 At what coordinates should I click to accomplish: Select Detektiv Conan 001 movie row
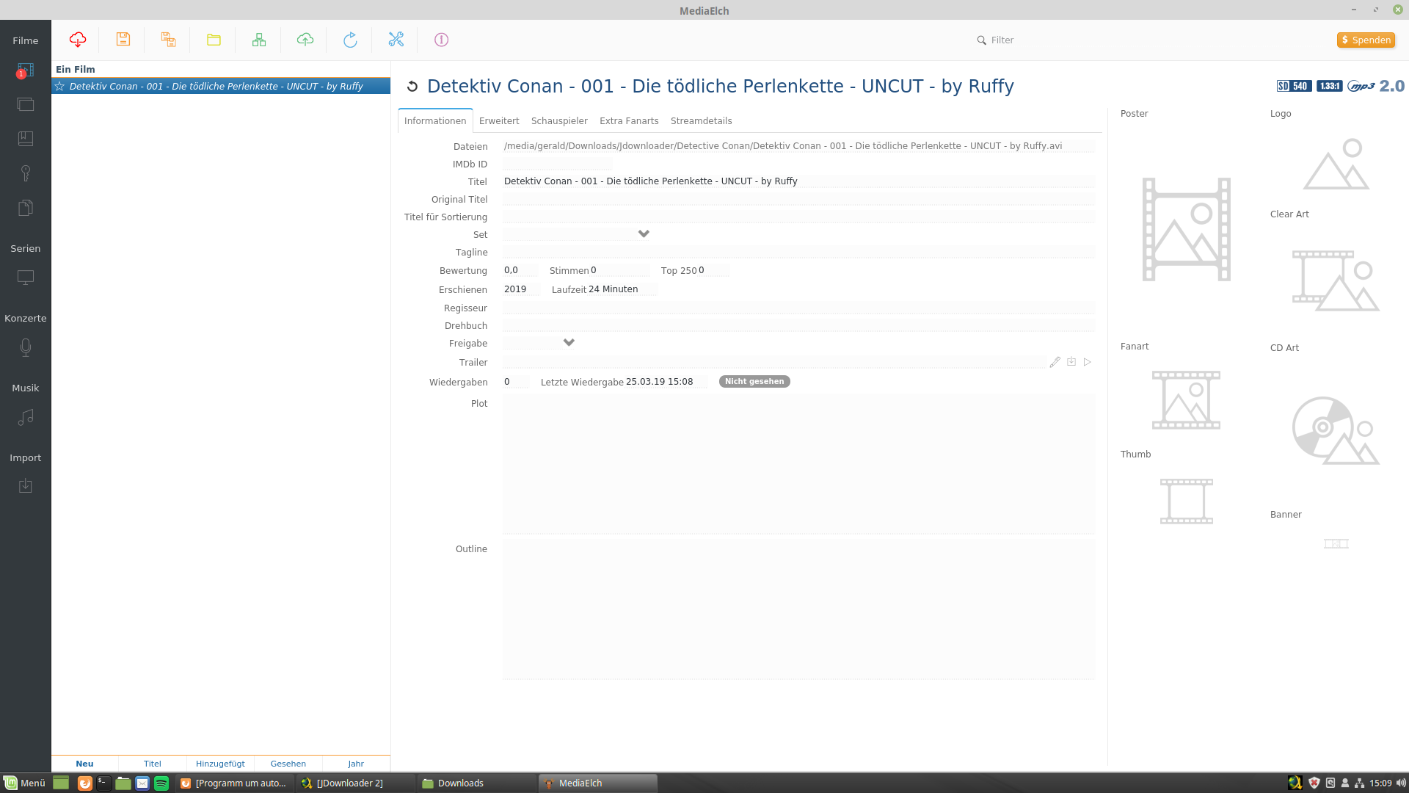pyautogui.click(x=221, y=86)
